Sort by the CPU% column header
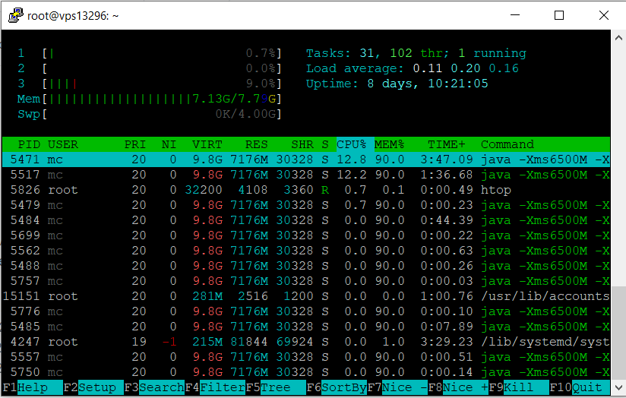 pos(351,144)
